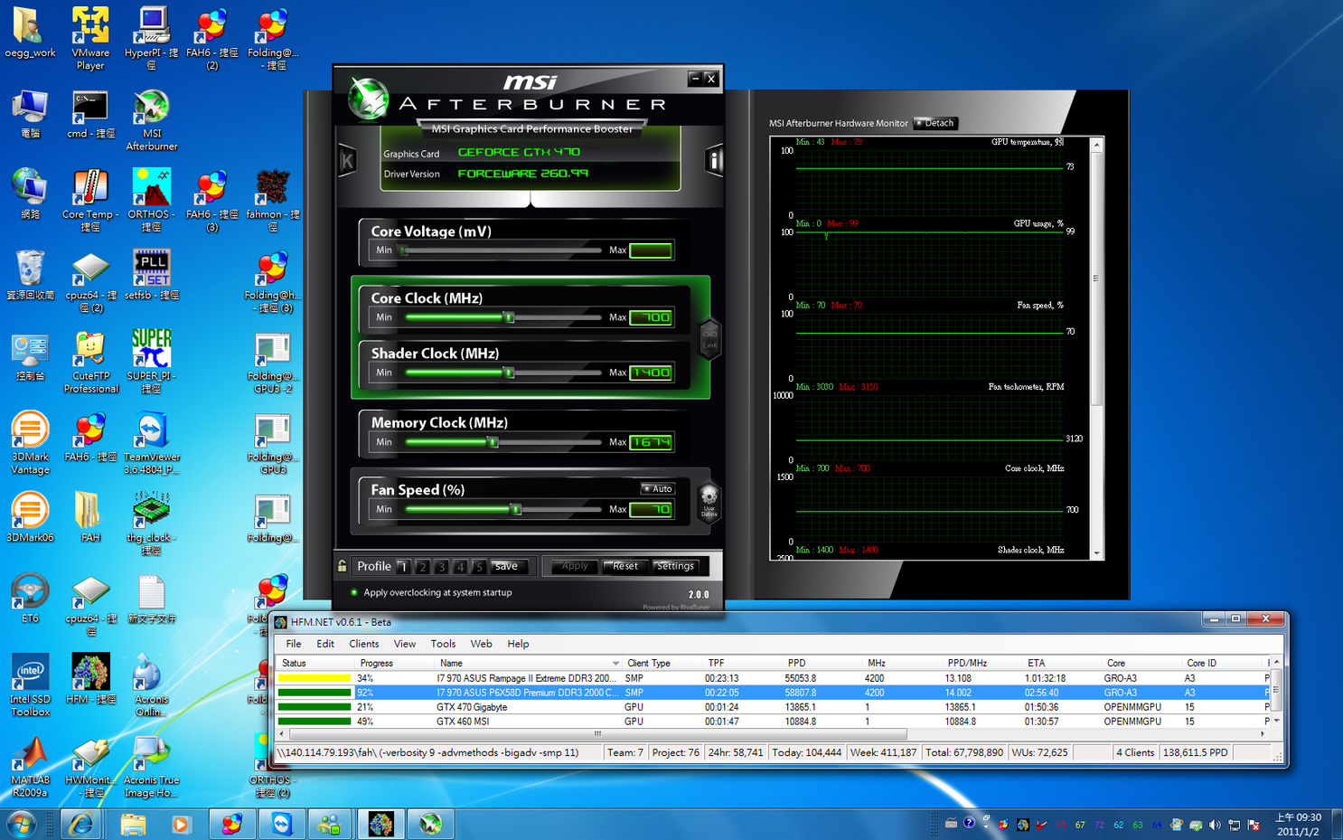Select the HyperPI desktop shortcut
The height and width of the screenshot is (840, 1343).
coord(151,38)
